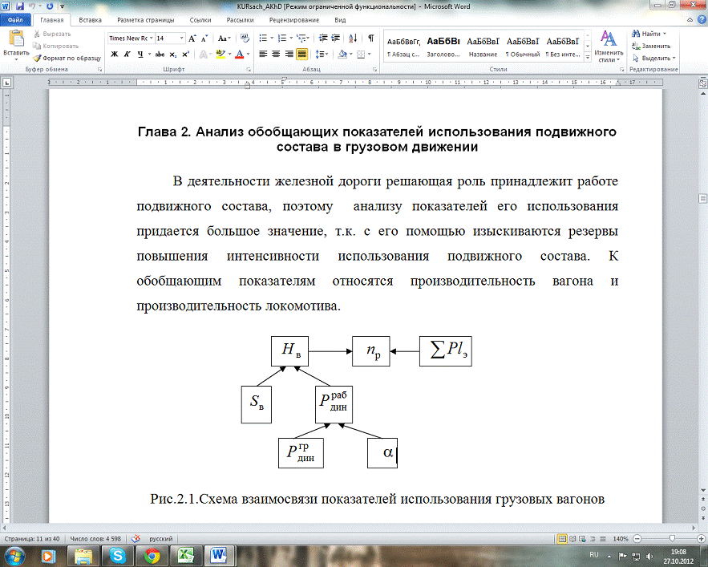Apply the Заголово... heading style
The height and width of the screenshot is (567, 708).
point(443,47)
